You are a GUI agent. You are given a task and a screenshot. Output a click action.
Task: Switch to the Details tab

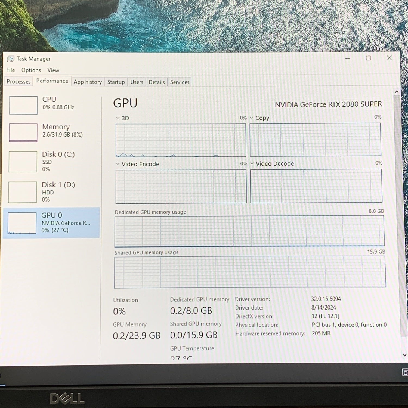point(156,82)
